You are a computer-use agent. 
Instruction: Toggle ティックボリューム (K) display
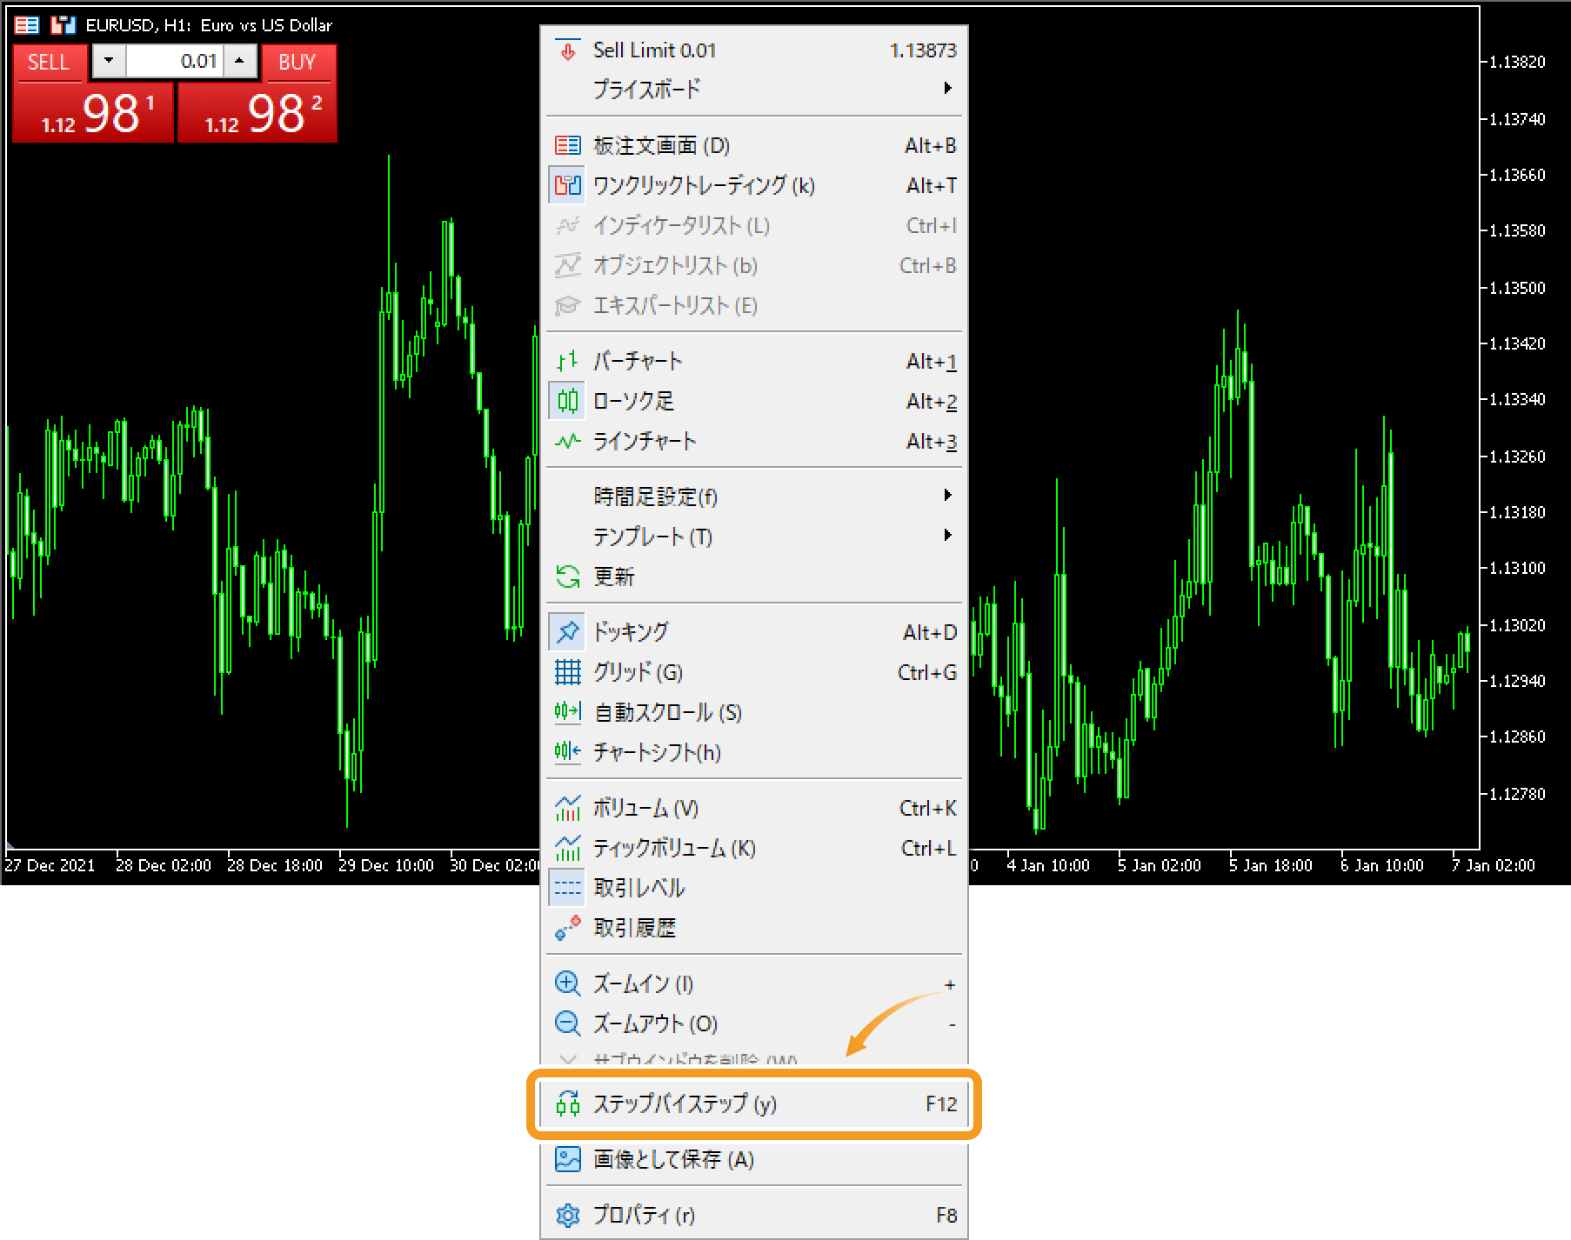tap(754, 848)
